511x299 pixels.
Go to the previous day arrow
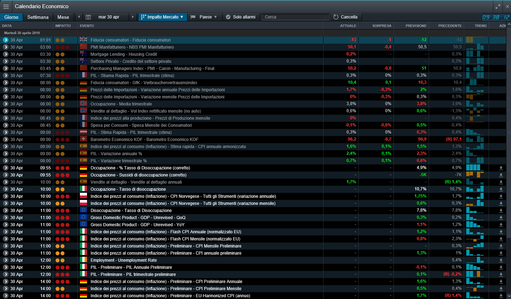pyautogui.click(x=79, y=17)
